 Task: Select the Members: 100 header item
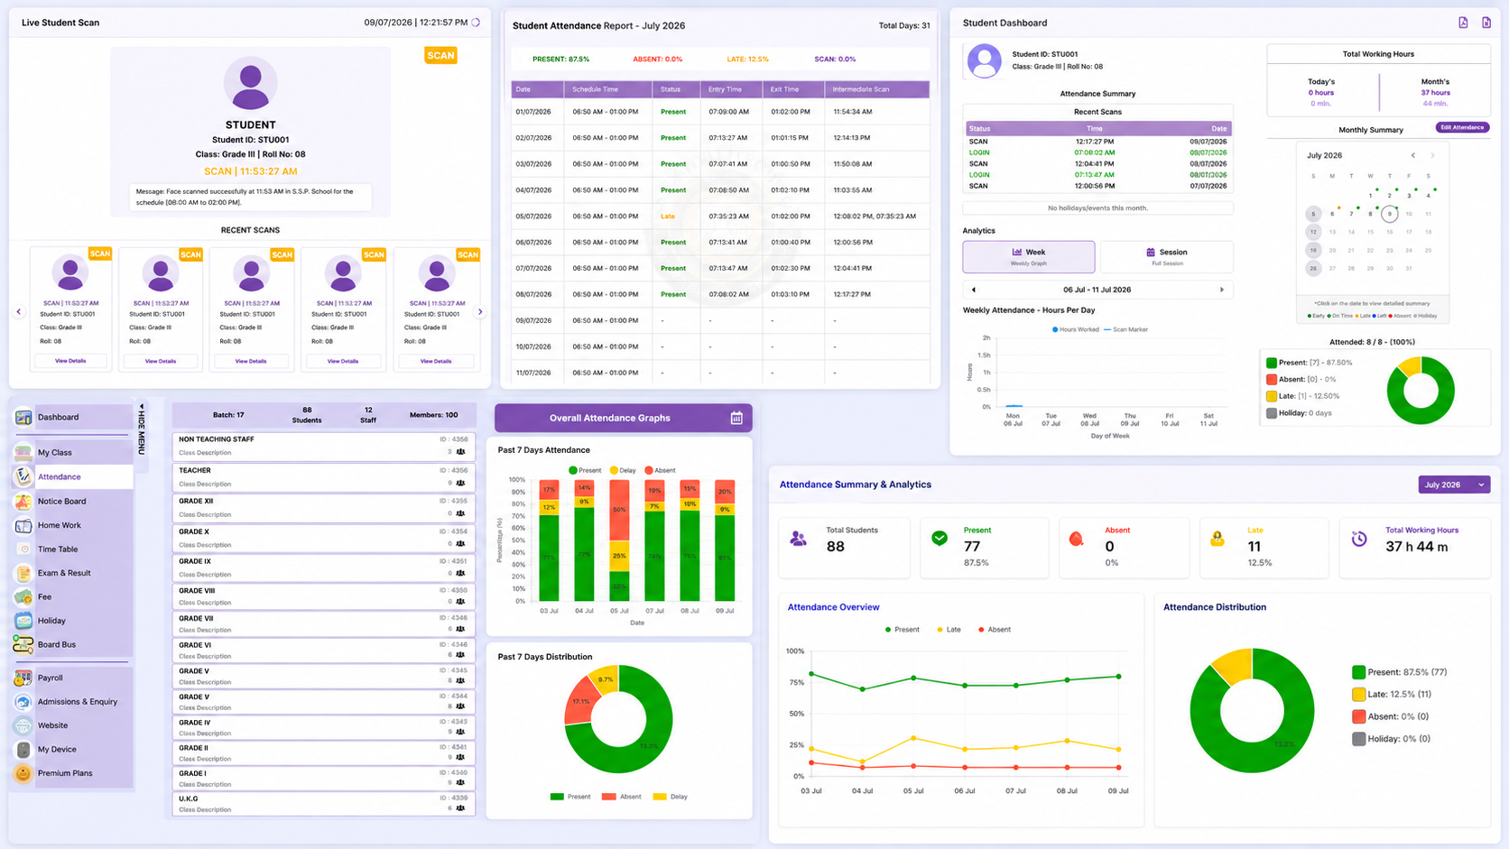tap(433, 415)
